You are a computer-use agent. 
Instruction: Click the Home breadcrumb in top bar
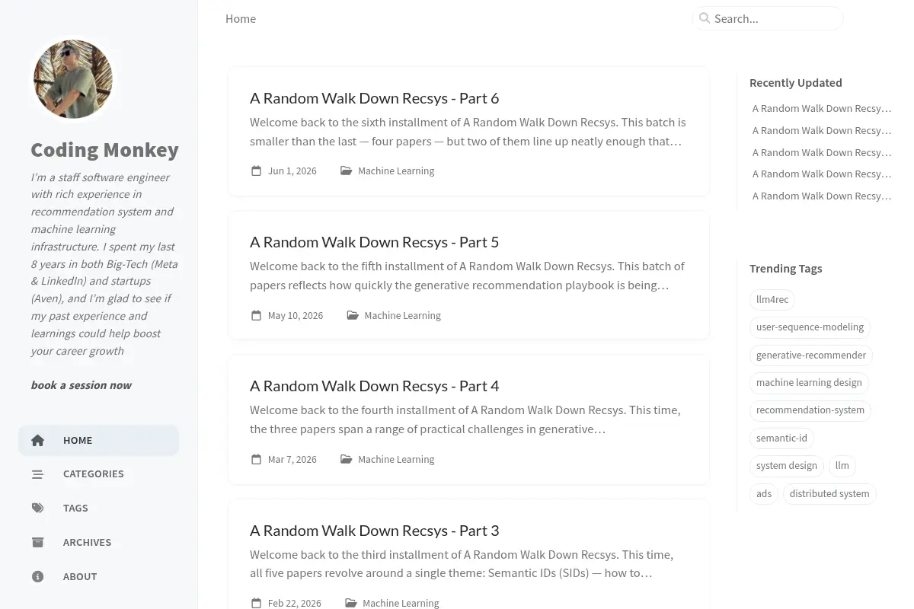tap(241, 18)
